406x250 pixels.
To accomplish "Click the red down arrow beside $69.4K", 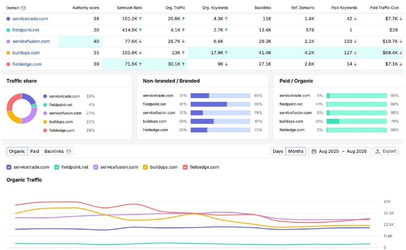I will click(401, 53).
